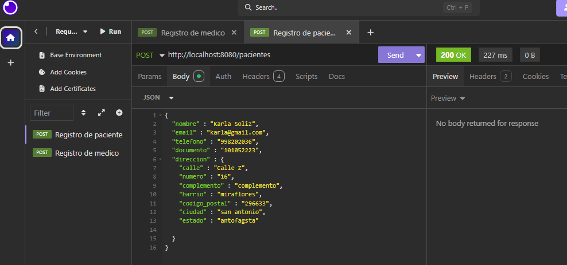Collapse the direccion object at line 6

pyautogui.click(x=160, y=159)
